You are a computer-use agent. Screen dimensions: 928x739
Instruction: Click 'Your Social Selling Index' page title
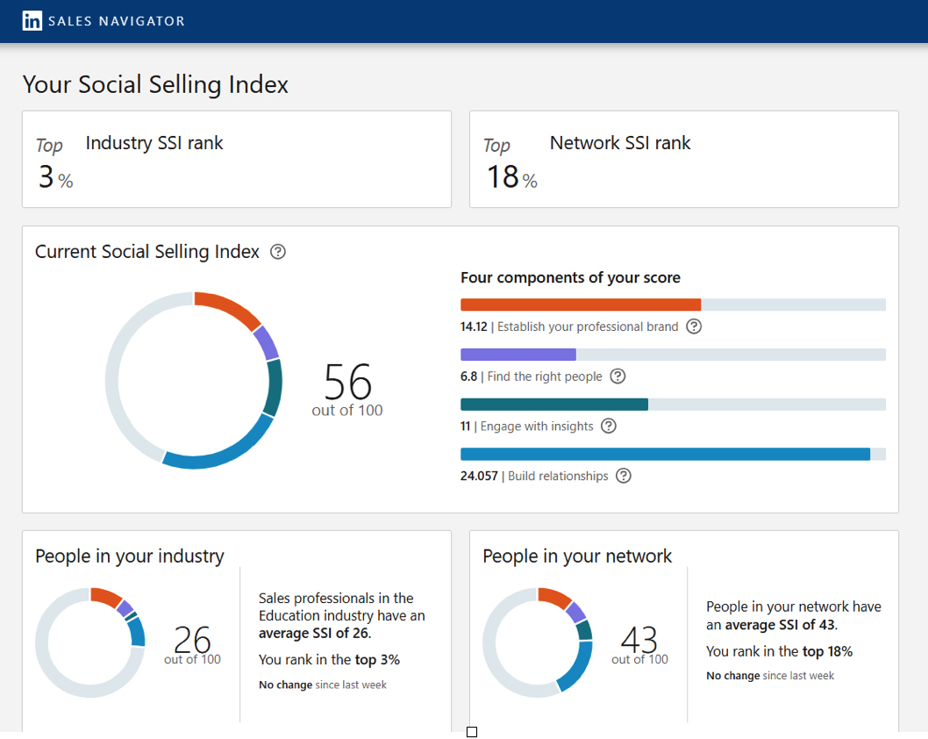pyautogui.click(x=155, y=84)
